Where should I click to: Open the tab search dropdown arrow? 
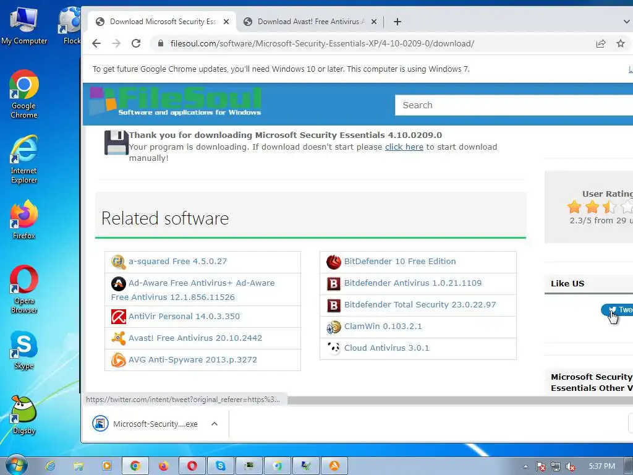(626, 22)
